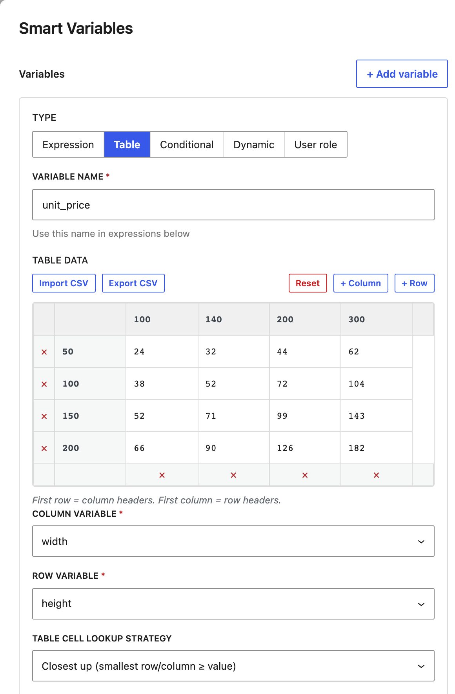Delete the row with header 150
455x694 pixels.
click(44, 416)
